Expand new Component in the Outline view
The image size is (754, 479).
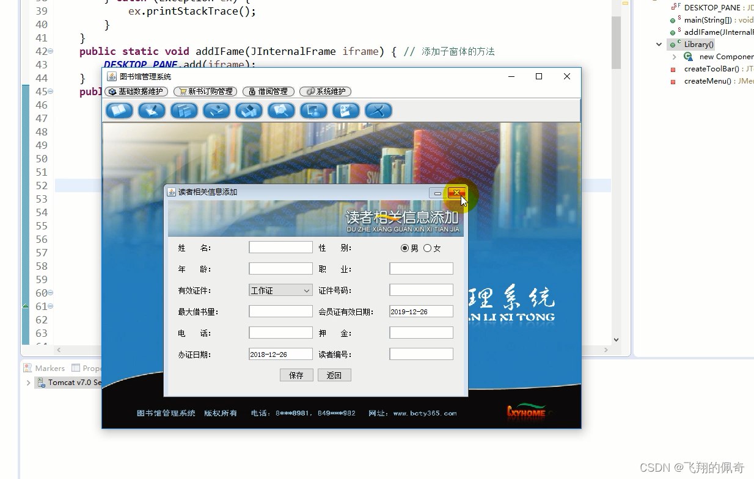[675, 56]
